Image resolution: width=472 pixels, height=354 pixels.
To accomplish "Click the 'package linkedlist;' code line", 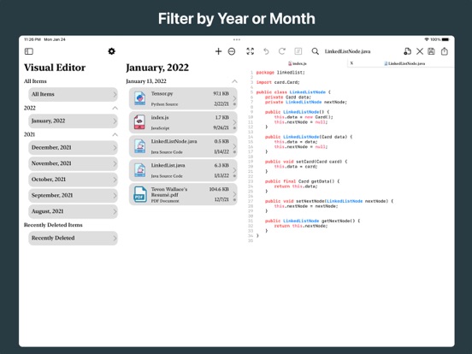I will [x=280, y=73].
